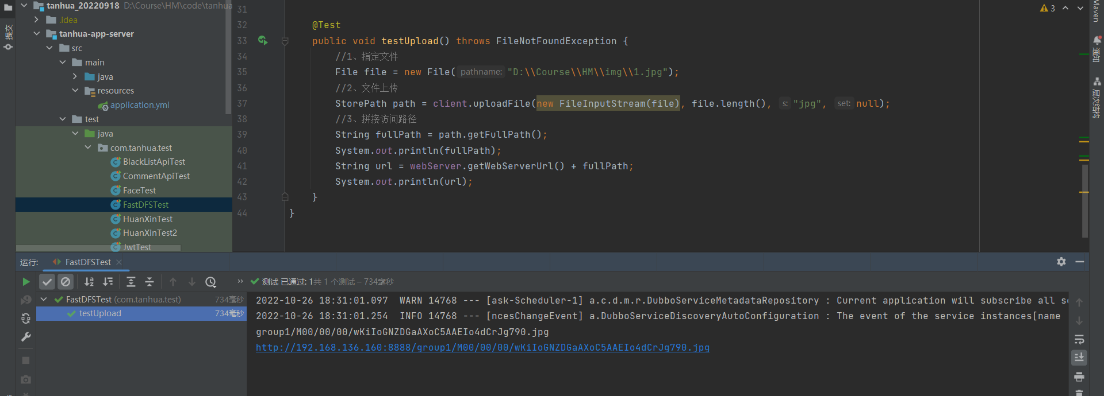Collapse the com.tanhua.test package node
Viewport: 1104px width, 396px height.
(87, 147)
